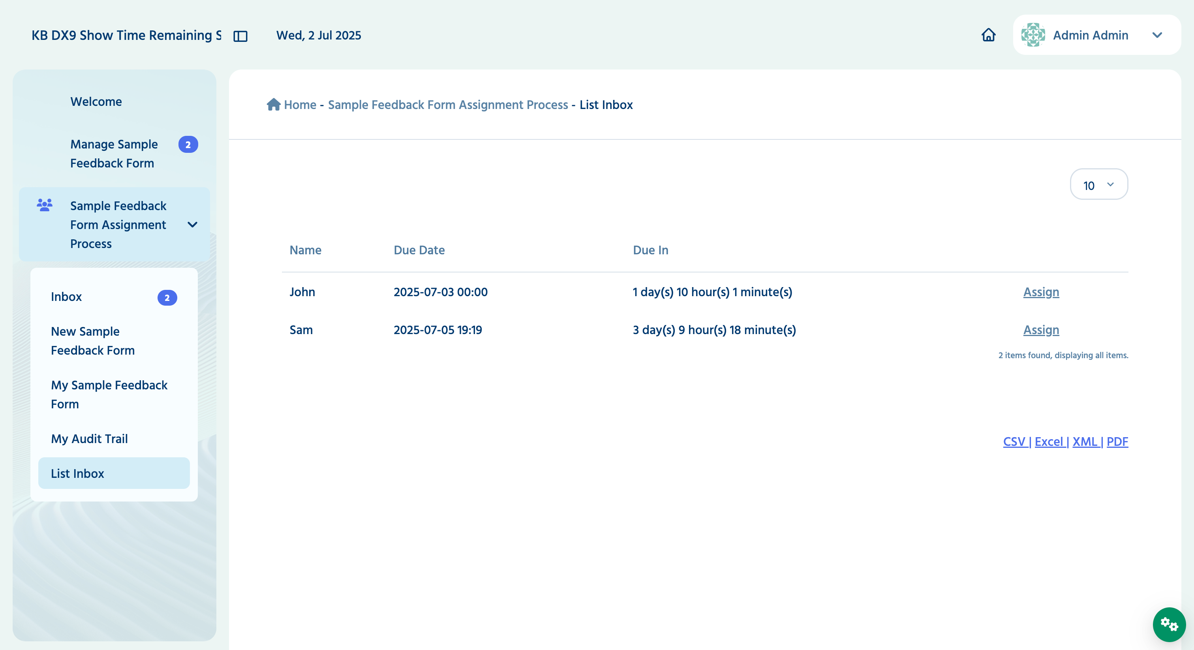The width and height of the screenshot is (1194, 650).
Task: Click the name cell Sam
Action: (301, 330)
